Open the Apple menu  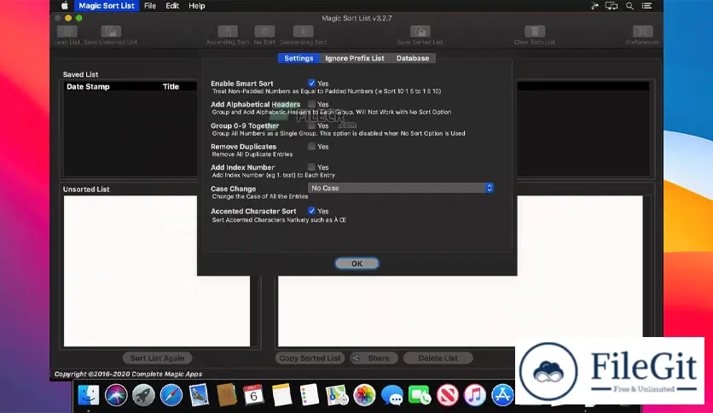(65, 6)
